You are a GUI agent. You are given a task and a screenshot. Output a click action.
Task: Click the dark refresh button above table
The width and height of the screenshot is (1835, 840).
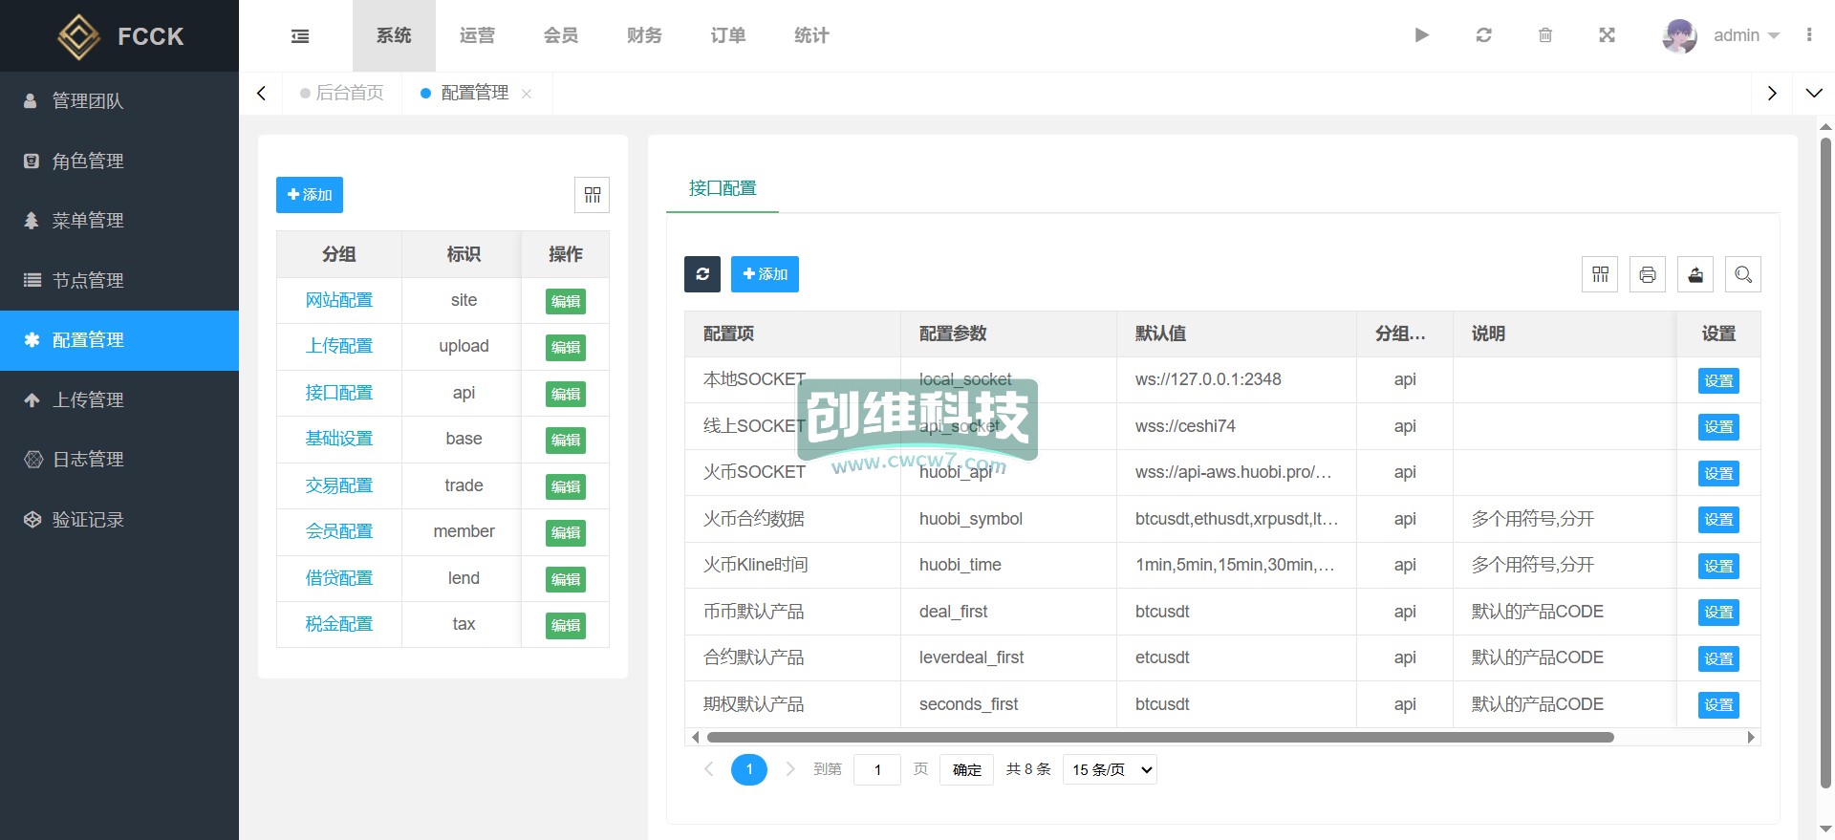[702, 274]
